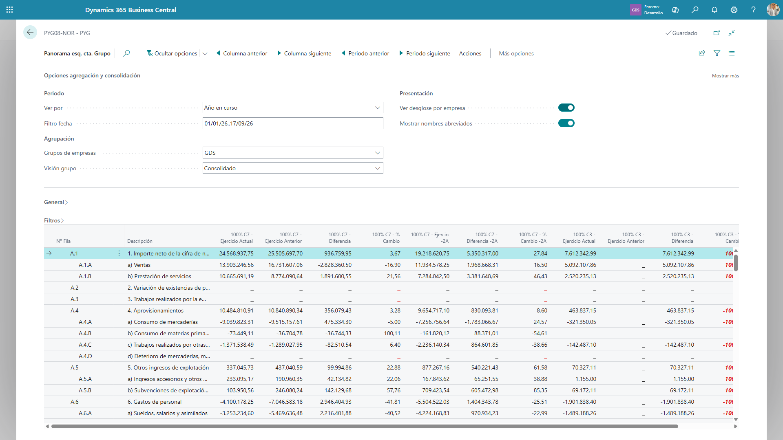
Task: Open user profile avatar
Action: (x=773, y=10)
